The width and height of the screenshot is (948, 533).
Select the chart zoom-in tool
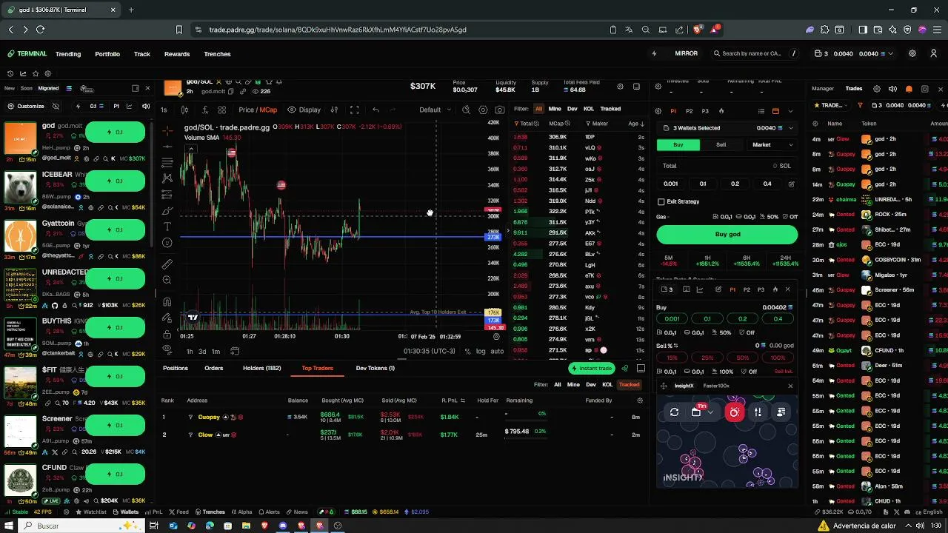(x=167, y=280)
